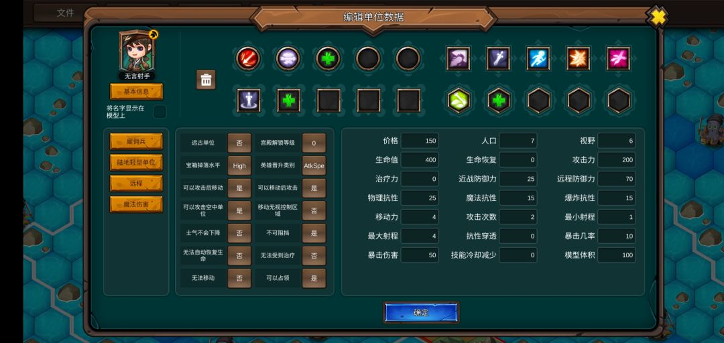Screen dimensions: 724x343
Task: Open 宝箱掉落水平 High selector
Action: tap(239, 165)
